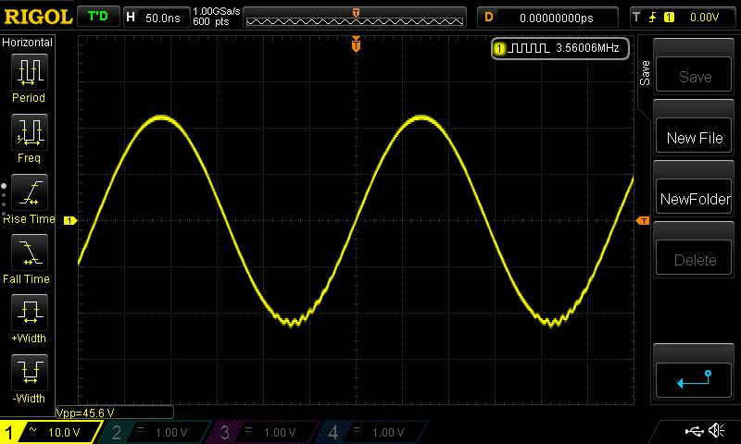The image size is (741, 444).
Task: Select the -Width measurement icon
Action: point(30,372)
